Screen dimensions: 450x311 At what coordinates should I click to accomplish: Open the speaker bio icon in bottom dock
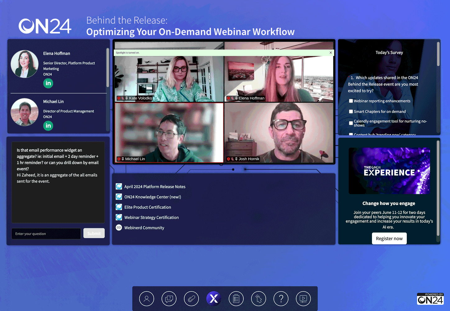click(147, 299)
